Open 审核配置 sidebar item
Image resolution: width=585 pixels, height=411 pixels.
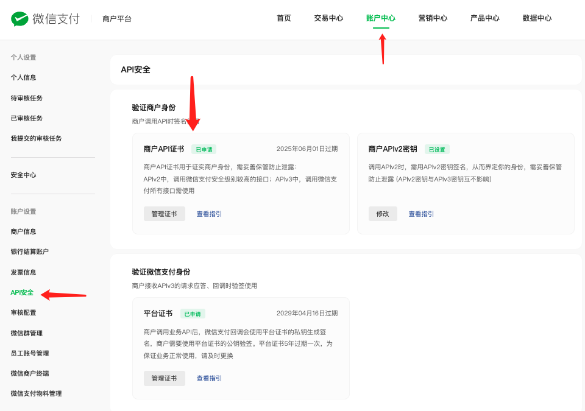click(24, 312)
